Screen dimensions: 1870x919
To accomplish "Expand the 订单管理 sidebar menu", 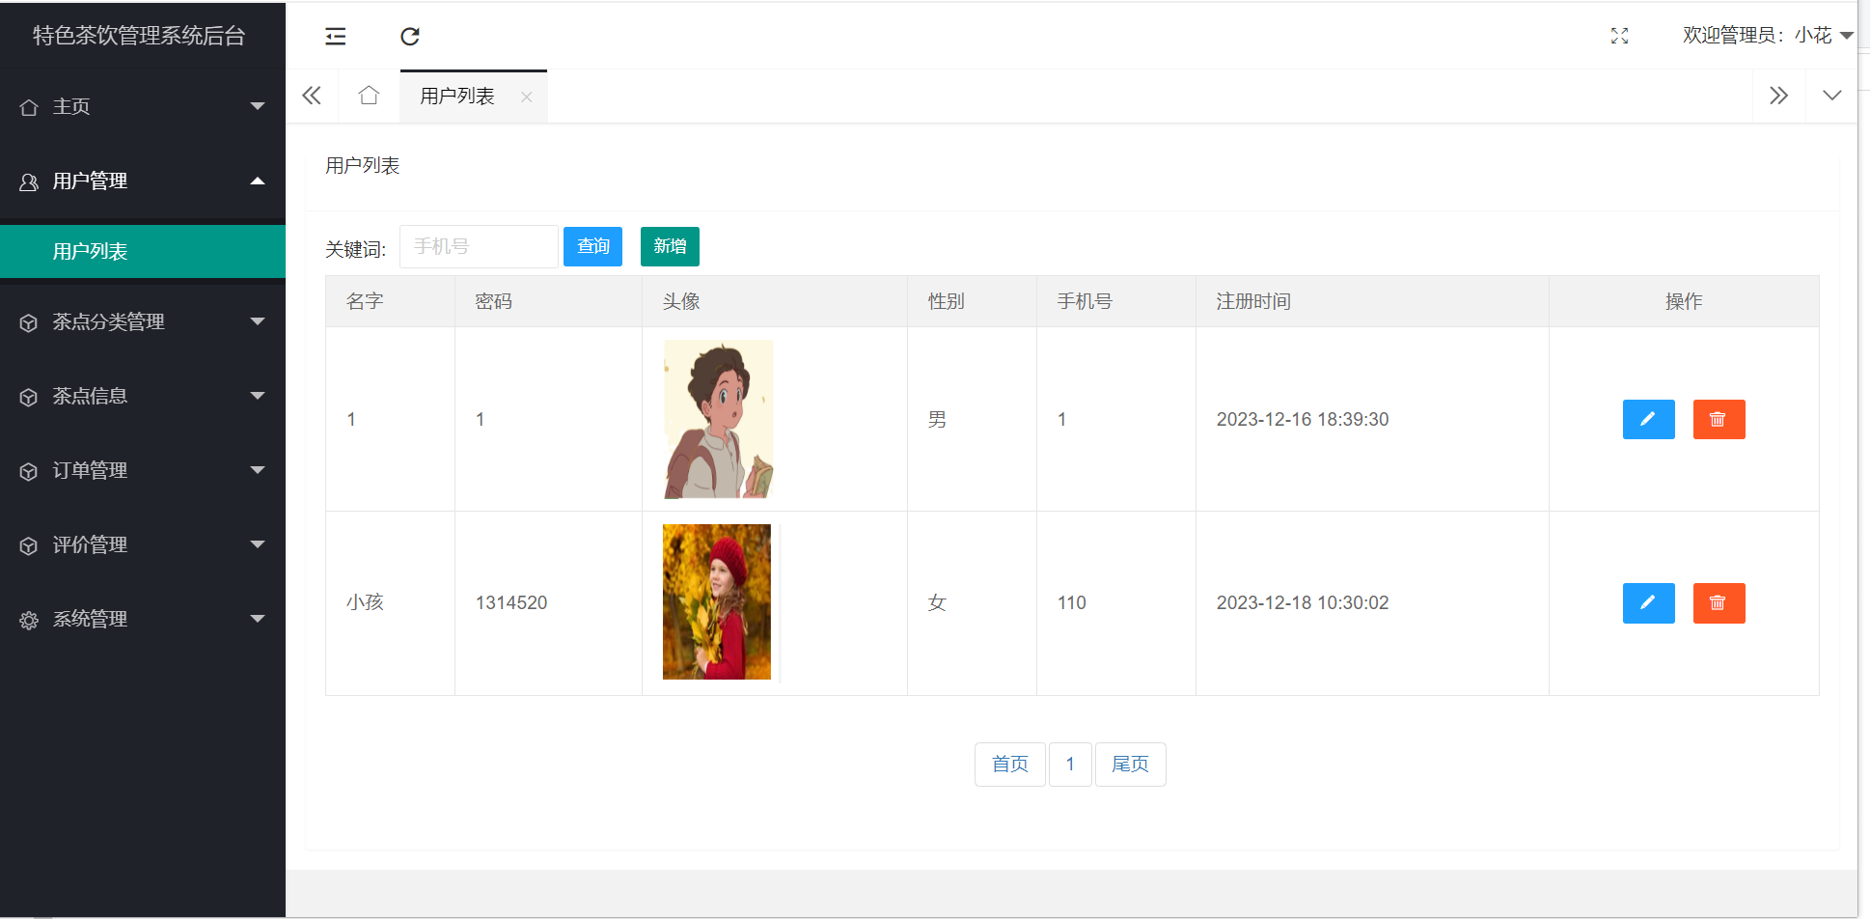I will [x=142, y=470].
